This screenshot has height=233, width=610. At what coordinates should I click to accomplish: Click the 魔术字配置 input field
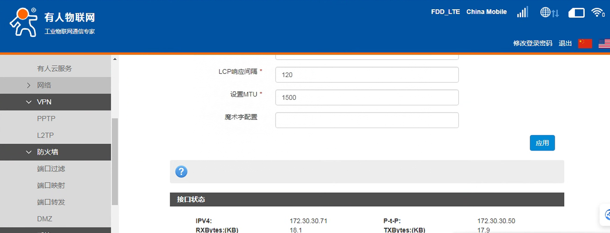pos(367,120)
